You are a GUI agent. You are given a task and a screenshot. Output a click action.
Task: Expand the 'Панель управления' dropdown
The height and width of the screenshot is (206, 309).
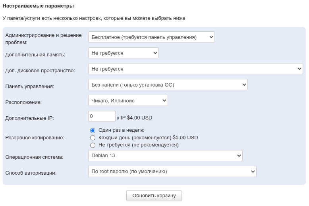(x=168, y=85)
